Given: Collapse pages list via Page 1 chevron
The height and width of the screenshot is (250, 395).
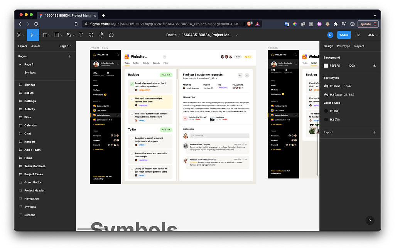Looking at the screenshot, I should coord(71,46).
